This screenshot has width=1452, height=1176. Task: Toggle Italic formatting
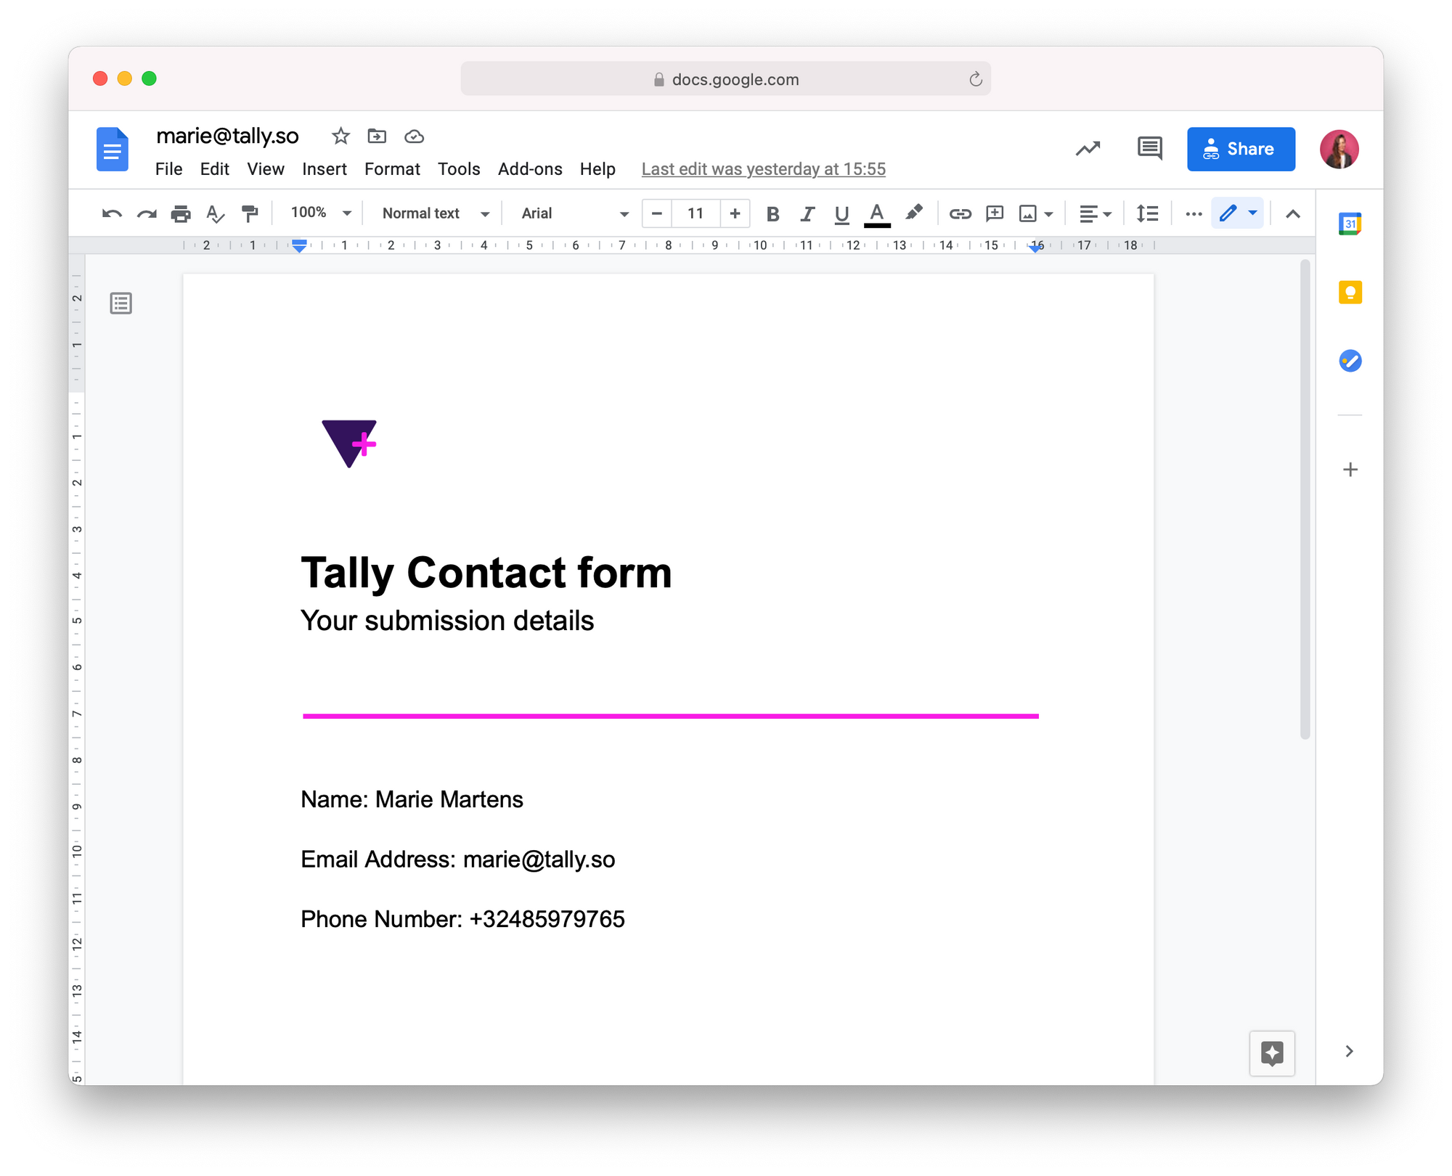pos(807,213)
